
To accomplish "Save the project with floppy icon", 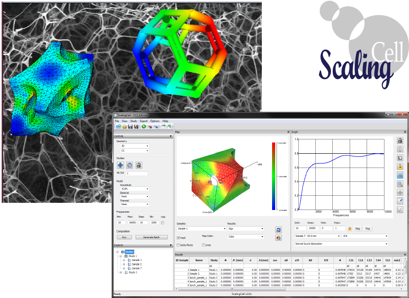I will [130, 127].
